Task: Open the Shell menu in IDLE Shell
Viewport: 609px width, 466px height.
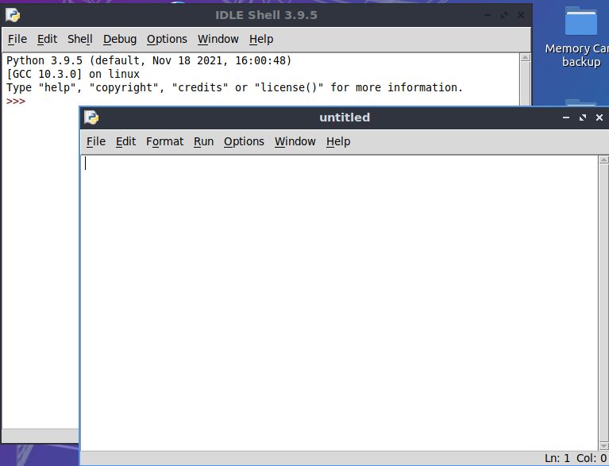Action: [x=79, y=39]
